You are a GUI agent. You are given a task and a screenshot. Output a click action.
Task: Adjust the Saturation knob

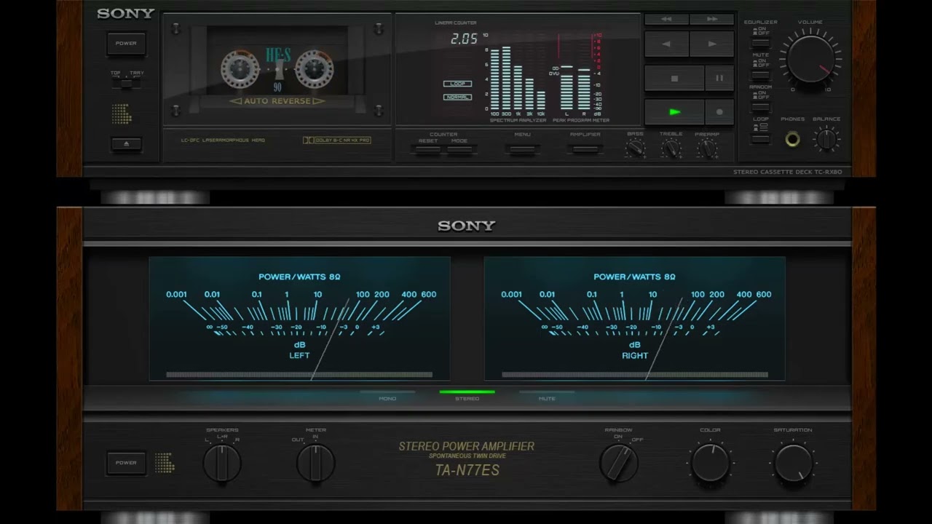click(794, 462)
